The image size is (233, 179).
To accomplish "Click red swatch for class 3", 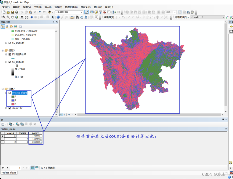I will (x=13, y=104).
